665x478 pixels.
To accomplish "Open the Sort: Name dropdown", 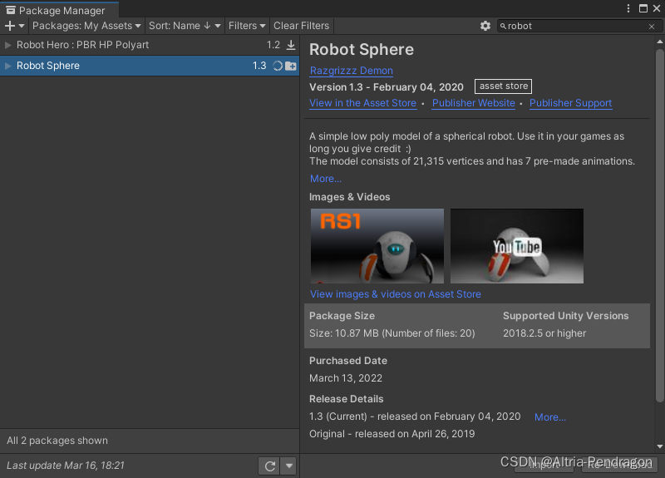I will 185,26.
